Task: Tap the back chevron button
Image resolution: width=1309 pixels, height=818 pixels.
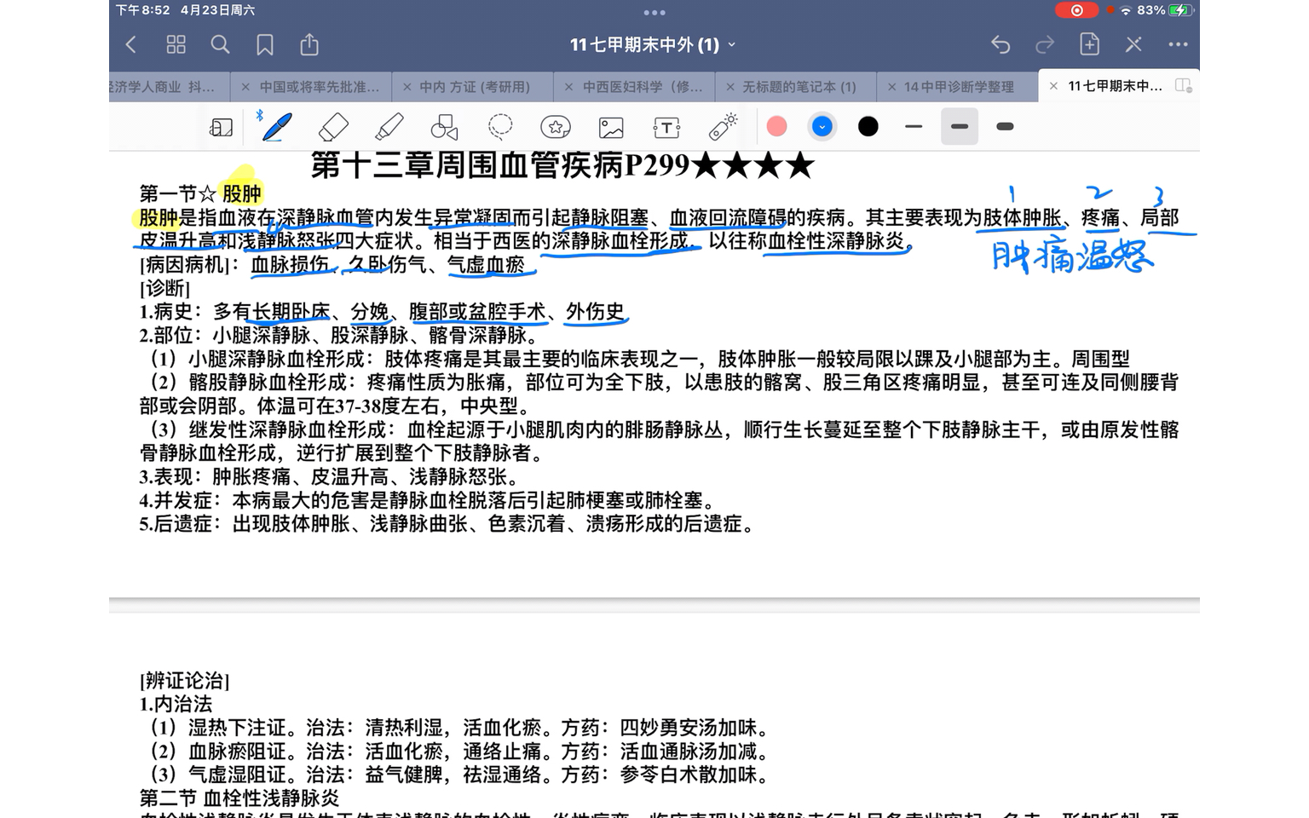Action: pyautogui.click(x=131, y=44)
